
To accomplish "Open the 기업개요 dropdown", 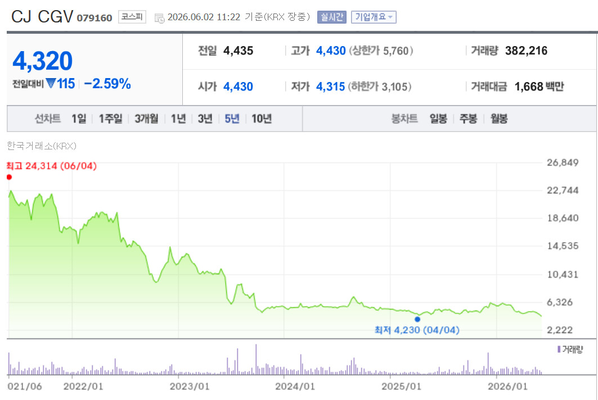I will (x=374, y=17).
